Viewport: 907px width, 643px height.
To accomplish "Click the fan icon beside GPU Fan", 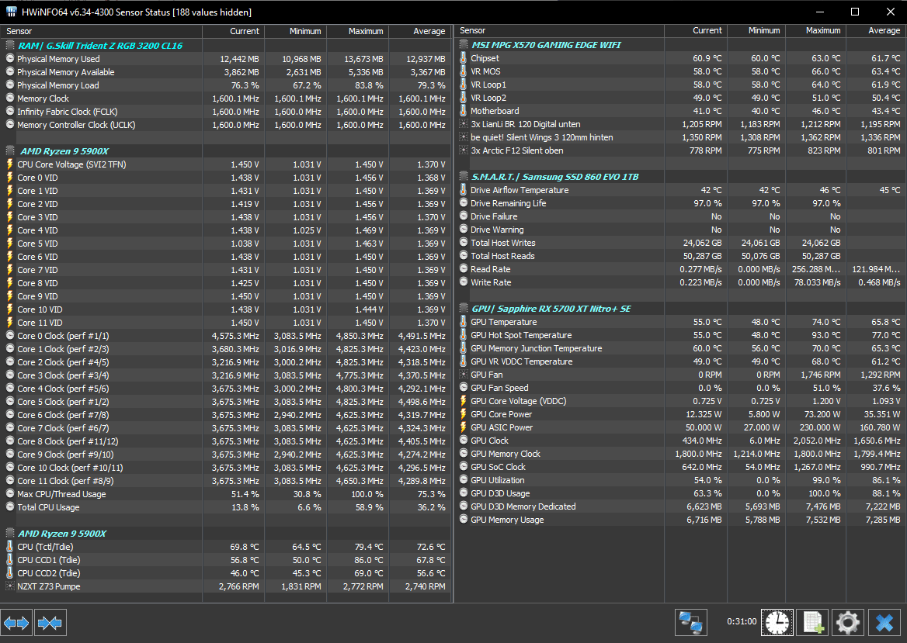I will coord(464,375).
